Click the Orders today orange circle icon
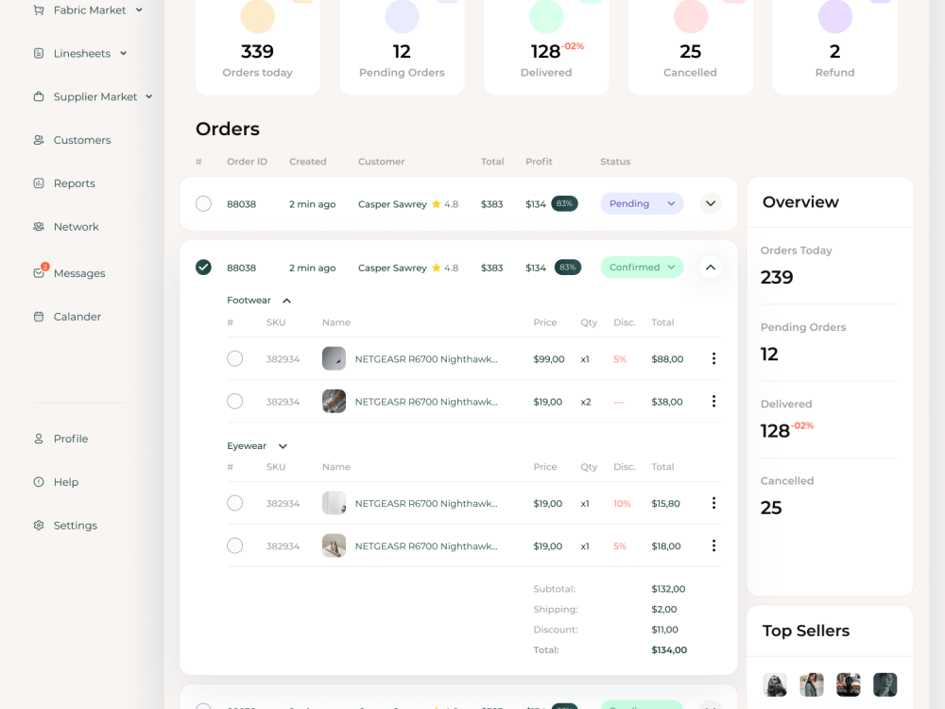The height and width of the screenshot is (709, 945). tap(258, 16)
